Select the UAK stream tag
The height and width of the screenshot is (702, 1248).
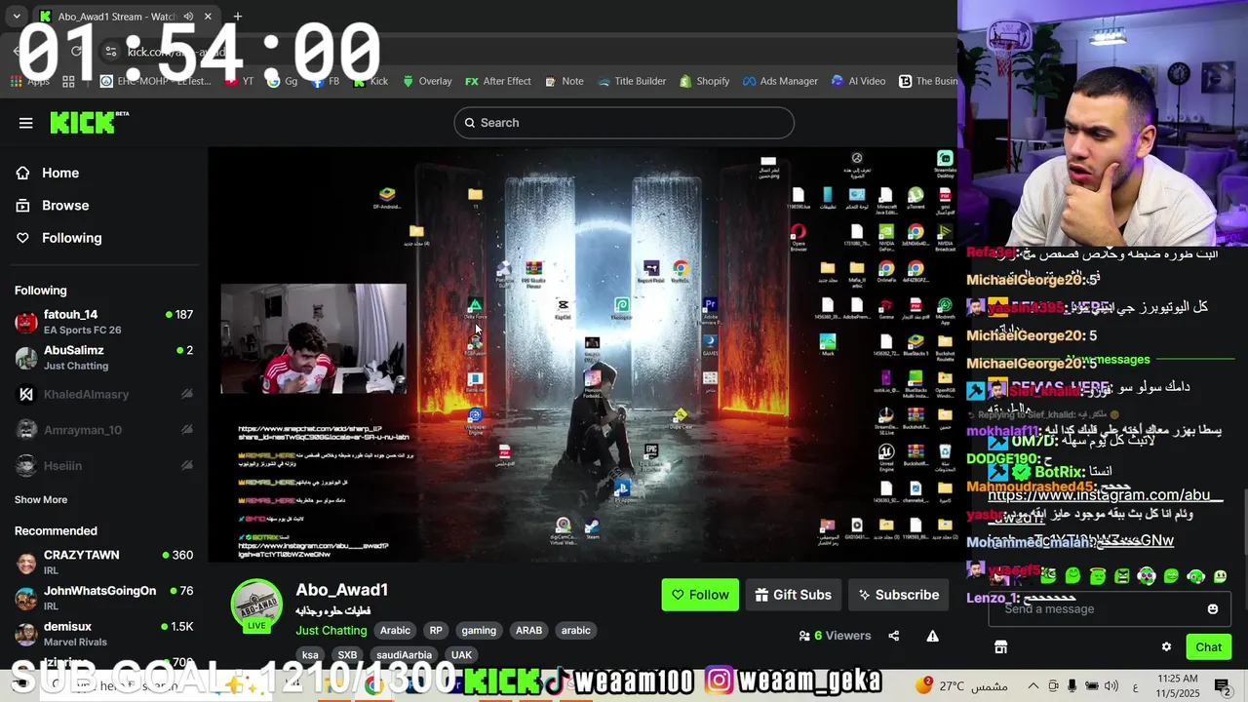(x=461, y=655)
